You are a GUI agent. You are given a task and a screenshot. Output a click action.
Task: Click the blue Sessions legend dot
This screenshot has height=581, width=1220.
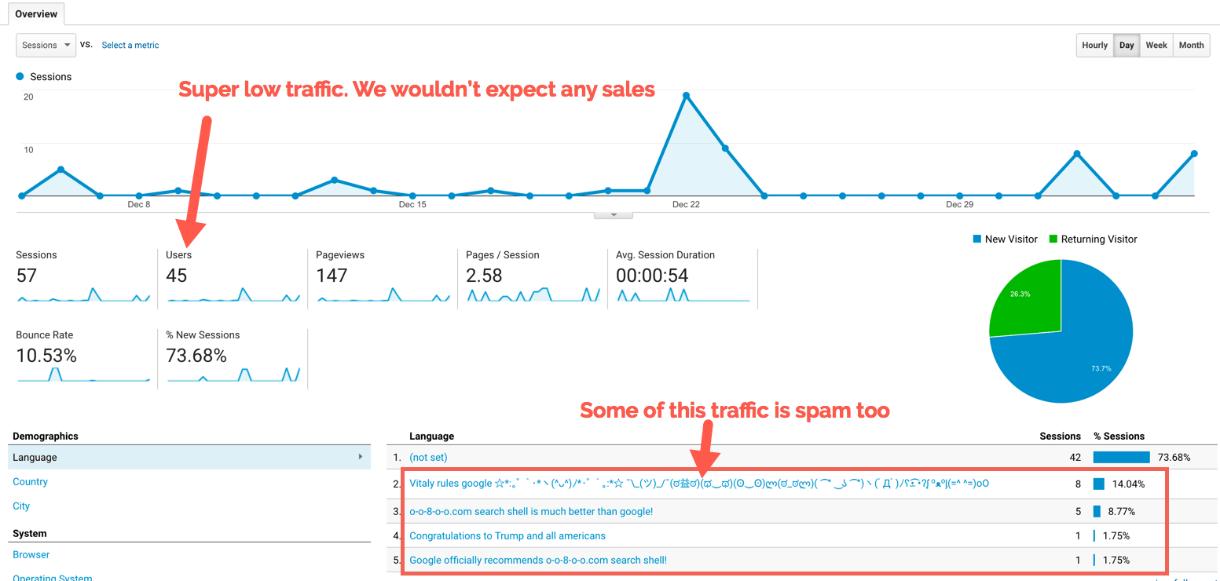pyautogui.click(x=20, y=76)
